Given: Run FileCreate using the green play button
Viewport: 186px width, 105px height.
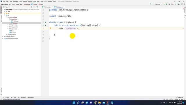Looking at the screenshot, I should (x=164, y=4).
